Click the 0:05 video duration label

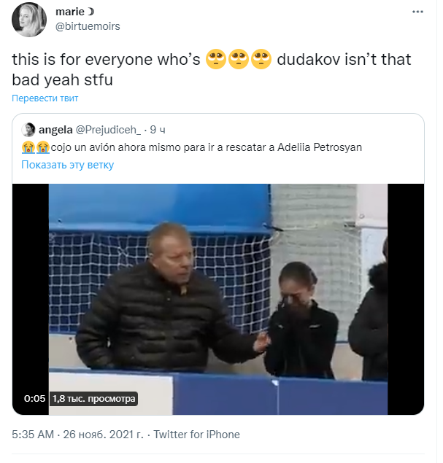[34, 399]
